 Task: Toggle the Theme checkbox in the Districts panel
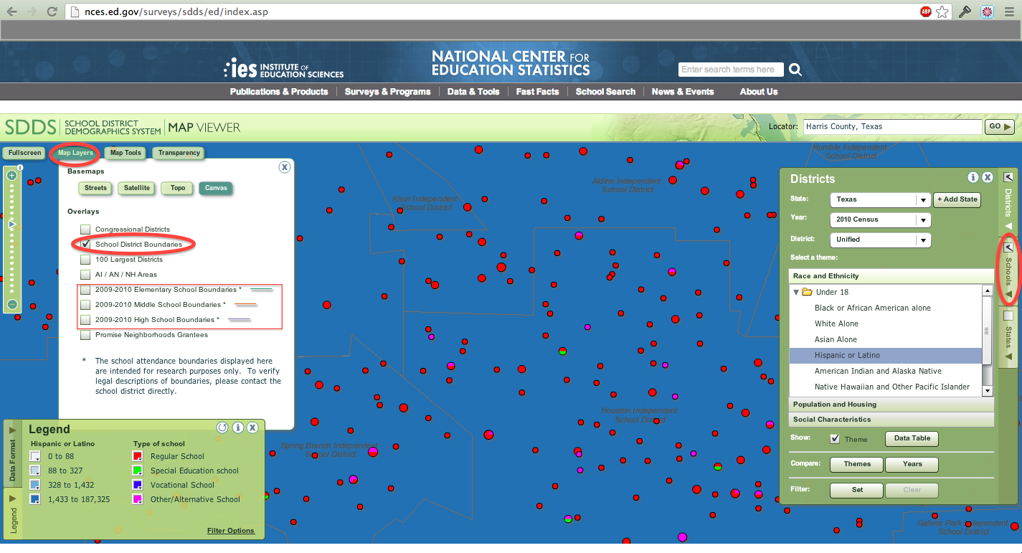point(835,438)
